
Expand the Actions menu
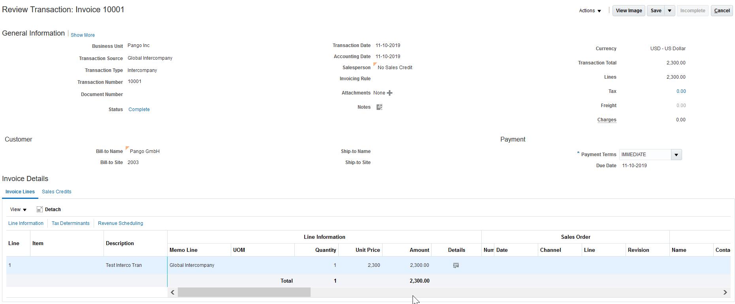590,11
